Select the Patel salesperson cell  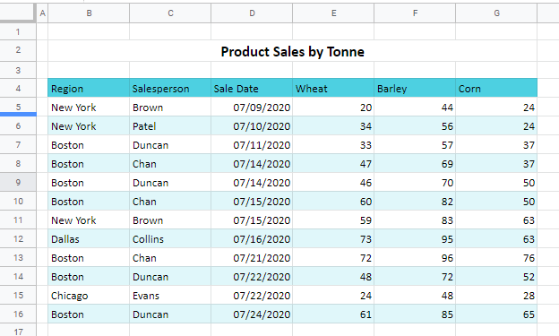point(170,126)
